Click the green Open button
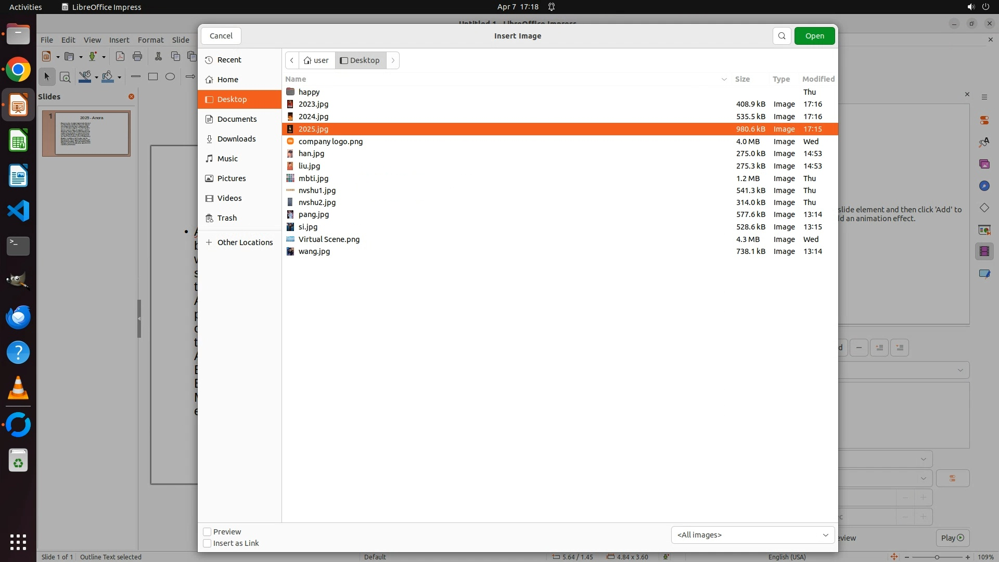The image size is (999, 562). [x=814, y=36]
